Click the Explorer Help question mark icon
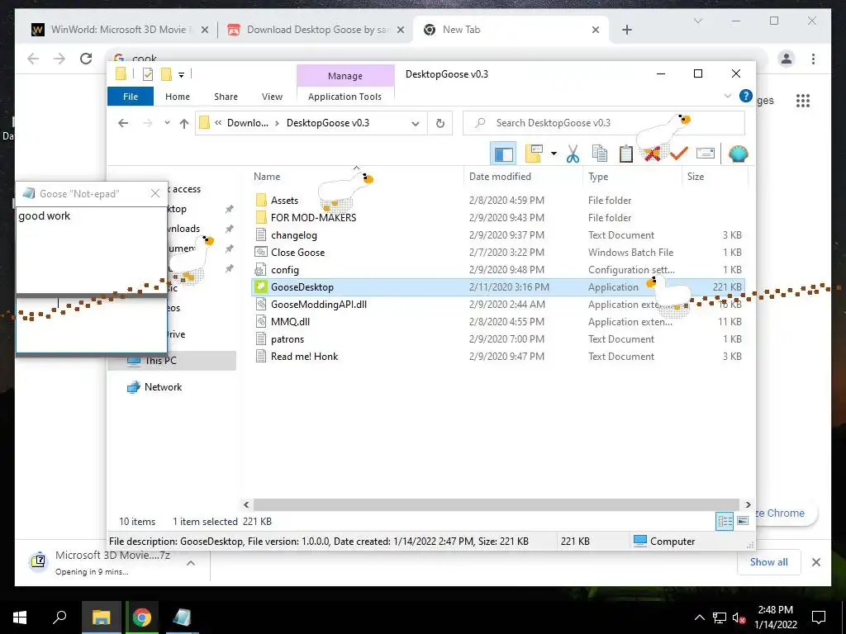This screenshot has height=634, width=846. [746, 96]
